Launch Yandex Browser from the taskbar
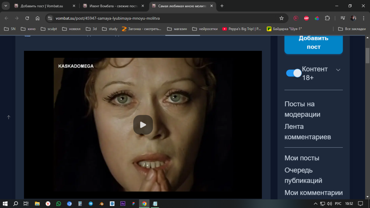This screenshot has width=370, height=208. click(x=48, y=204)
